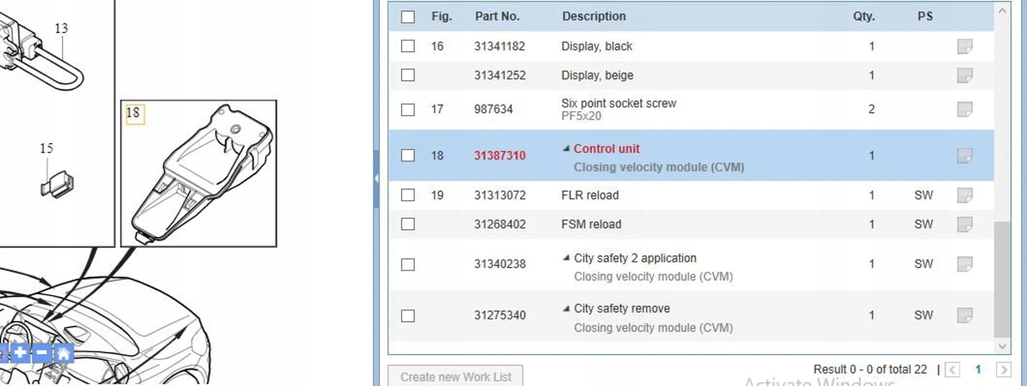Click the City safety 2 application text
This screenshot has height=386, width=1027.
635,258
